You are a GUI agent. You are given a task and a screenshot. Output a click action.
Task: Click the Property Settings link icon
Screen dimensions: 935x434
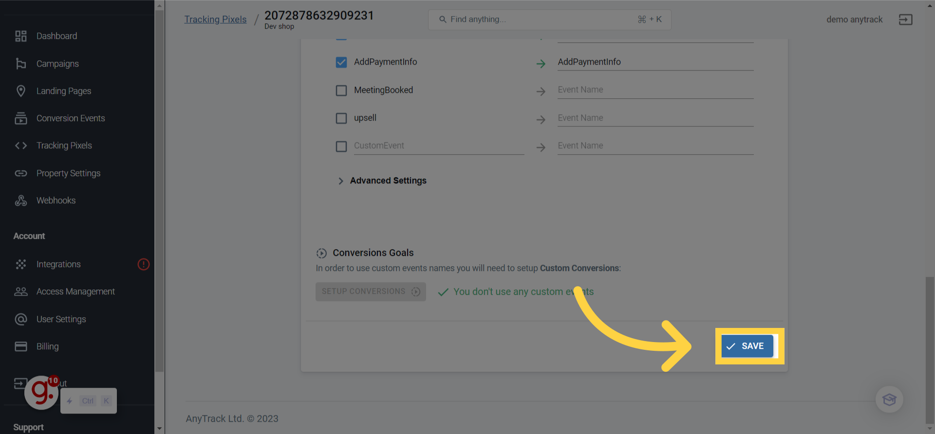point(20,173)
